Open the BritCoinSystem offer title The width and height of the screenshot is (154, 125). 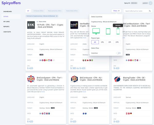(50, 79)
